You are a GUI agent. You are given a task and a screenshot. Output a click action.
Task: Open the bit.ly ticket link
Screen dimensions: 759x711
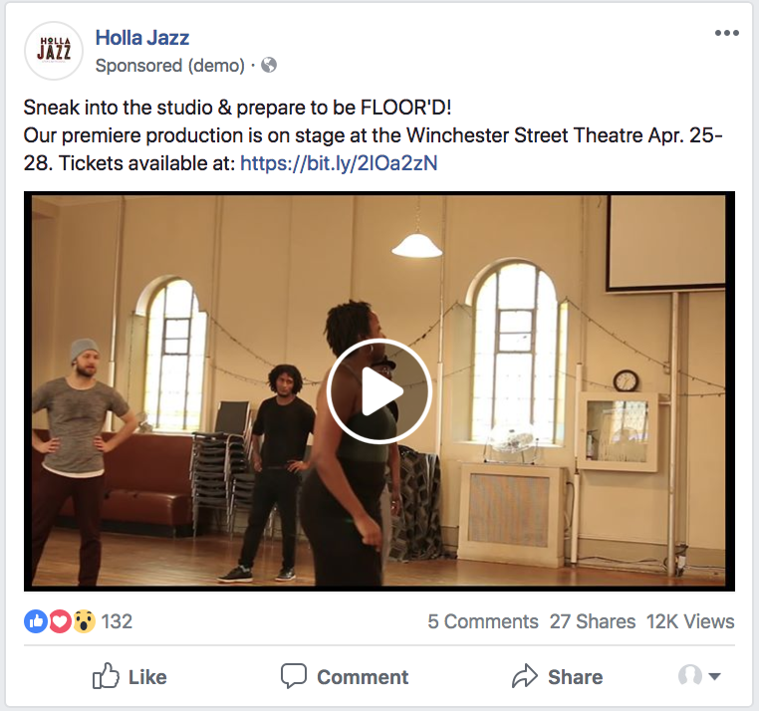pos(339,163)
